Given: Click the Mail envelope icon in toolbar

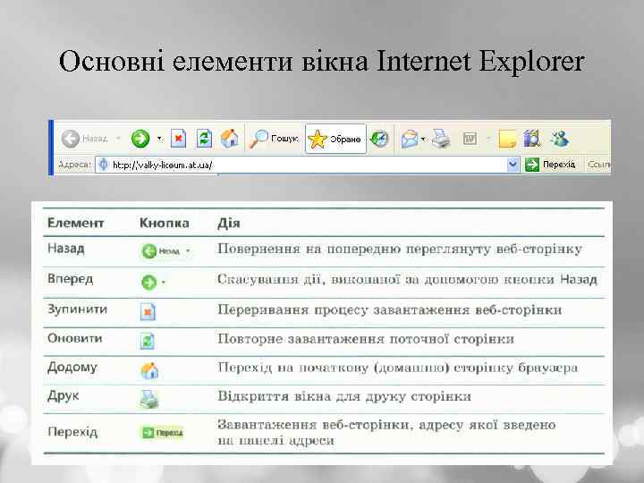Looking at the screenshot, I should (x=410, y=139).
